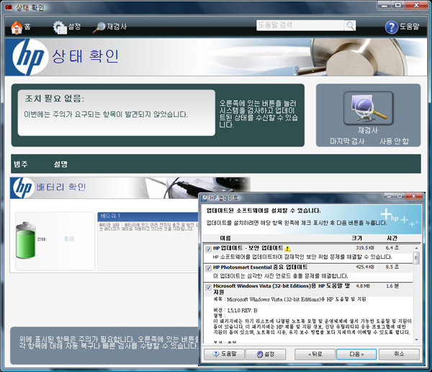Click 설정 button in HP 업데이트 dialog
Image resolution: width=432 pixels, height=372 pixels.
tap(266, 354)
